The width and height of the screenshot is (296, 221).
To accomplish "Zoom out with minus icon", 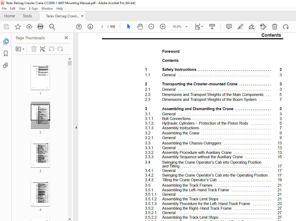I will point(151,27).
